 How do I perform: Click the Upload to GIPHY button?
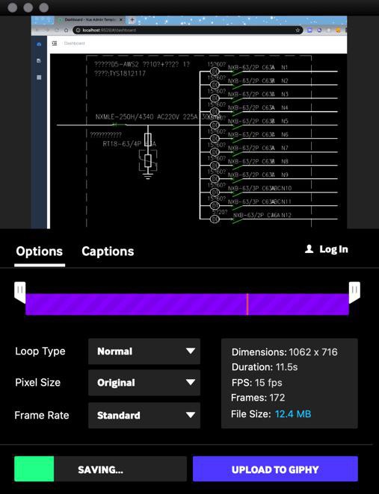(x=275, y=469)
